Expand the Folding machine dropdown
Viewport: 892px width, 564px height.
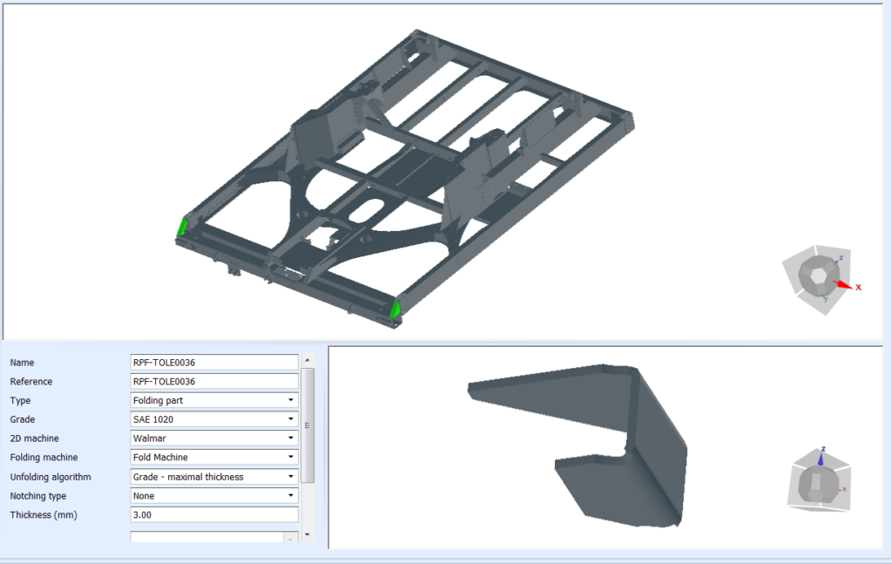[291, 457]
